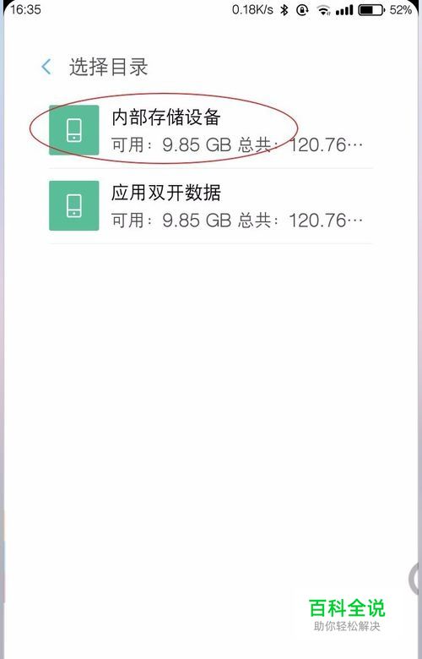
Task: Click 应用双开数据 available space text 9.85 GB
Action: (x=197, y=221)
